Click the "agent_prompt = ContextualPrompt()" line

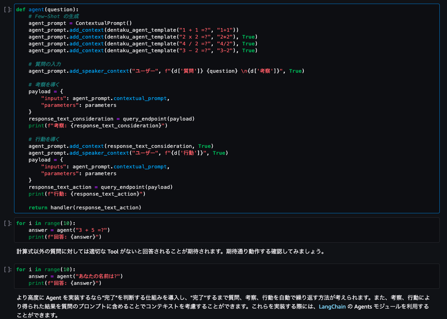pos(80,23)
